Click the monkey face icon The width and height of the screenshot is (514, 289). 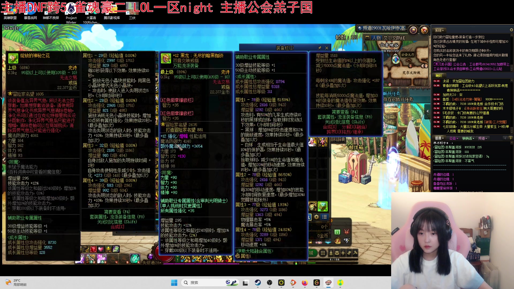tap(338, 241)
